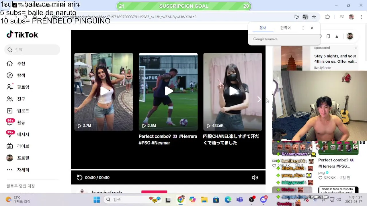Viewport: 367px width, 206px height.
Task: Open Task View from the taskbar
Action: click(168, 200)
